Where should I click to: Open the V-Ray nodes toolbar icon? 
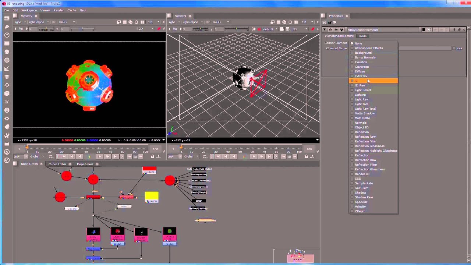point(7,160)
